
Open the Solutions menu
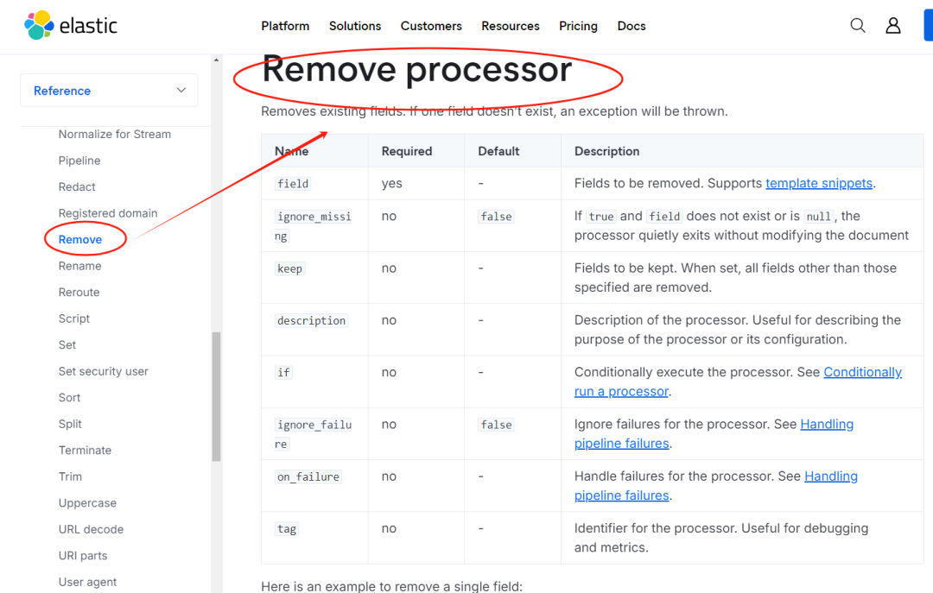coord(355,26)
